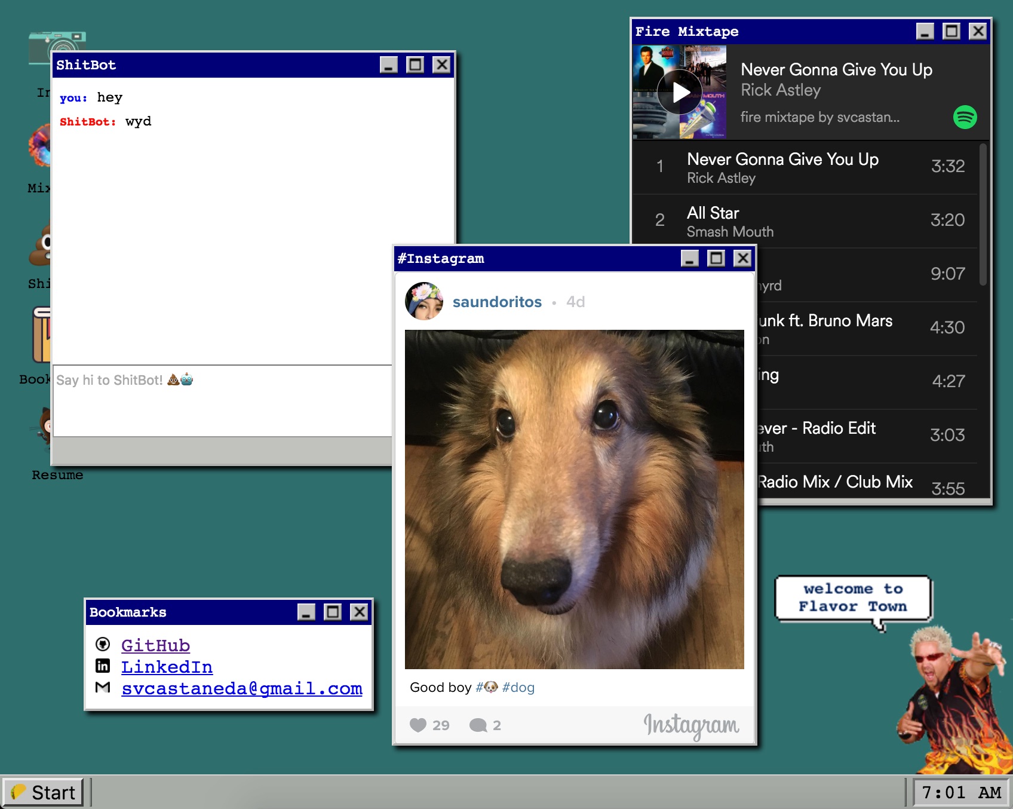Maximize the Bookmarks window
Viewport: 1013px width, 809px height.
[333, 612]
